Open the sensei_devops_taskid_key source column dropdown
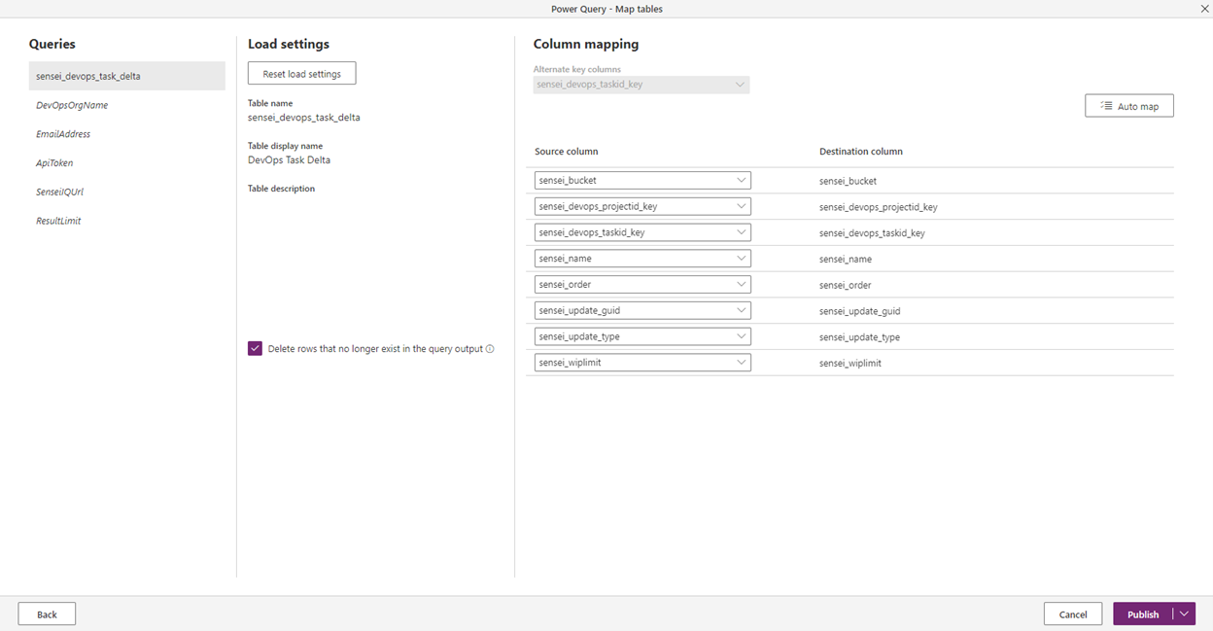 642,232
